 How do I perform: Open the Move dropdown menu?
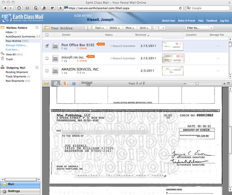130,28
